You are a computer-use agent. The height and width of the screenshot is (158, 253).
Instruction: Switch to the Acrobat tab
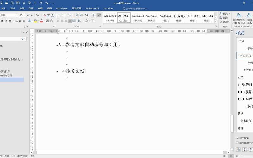[x=108, y=9]
